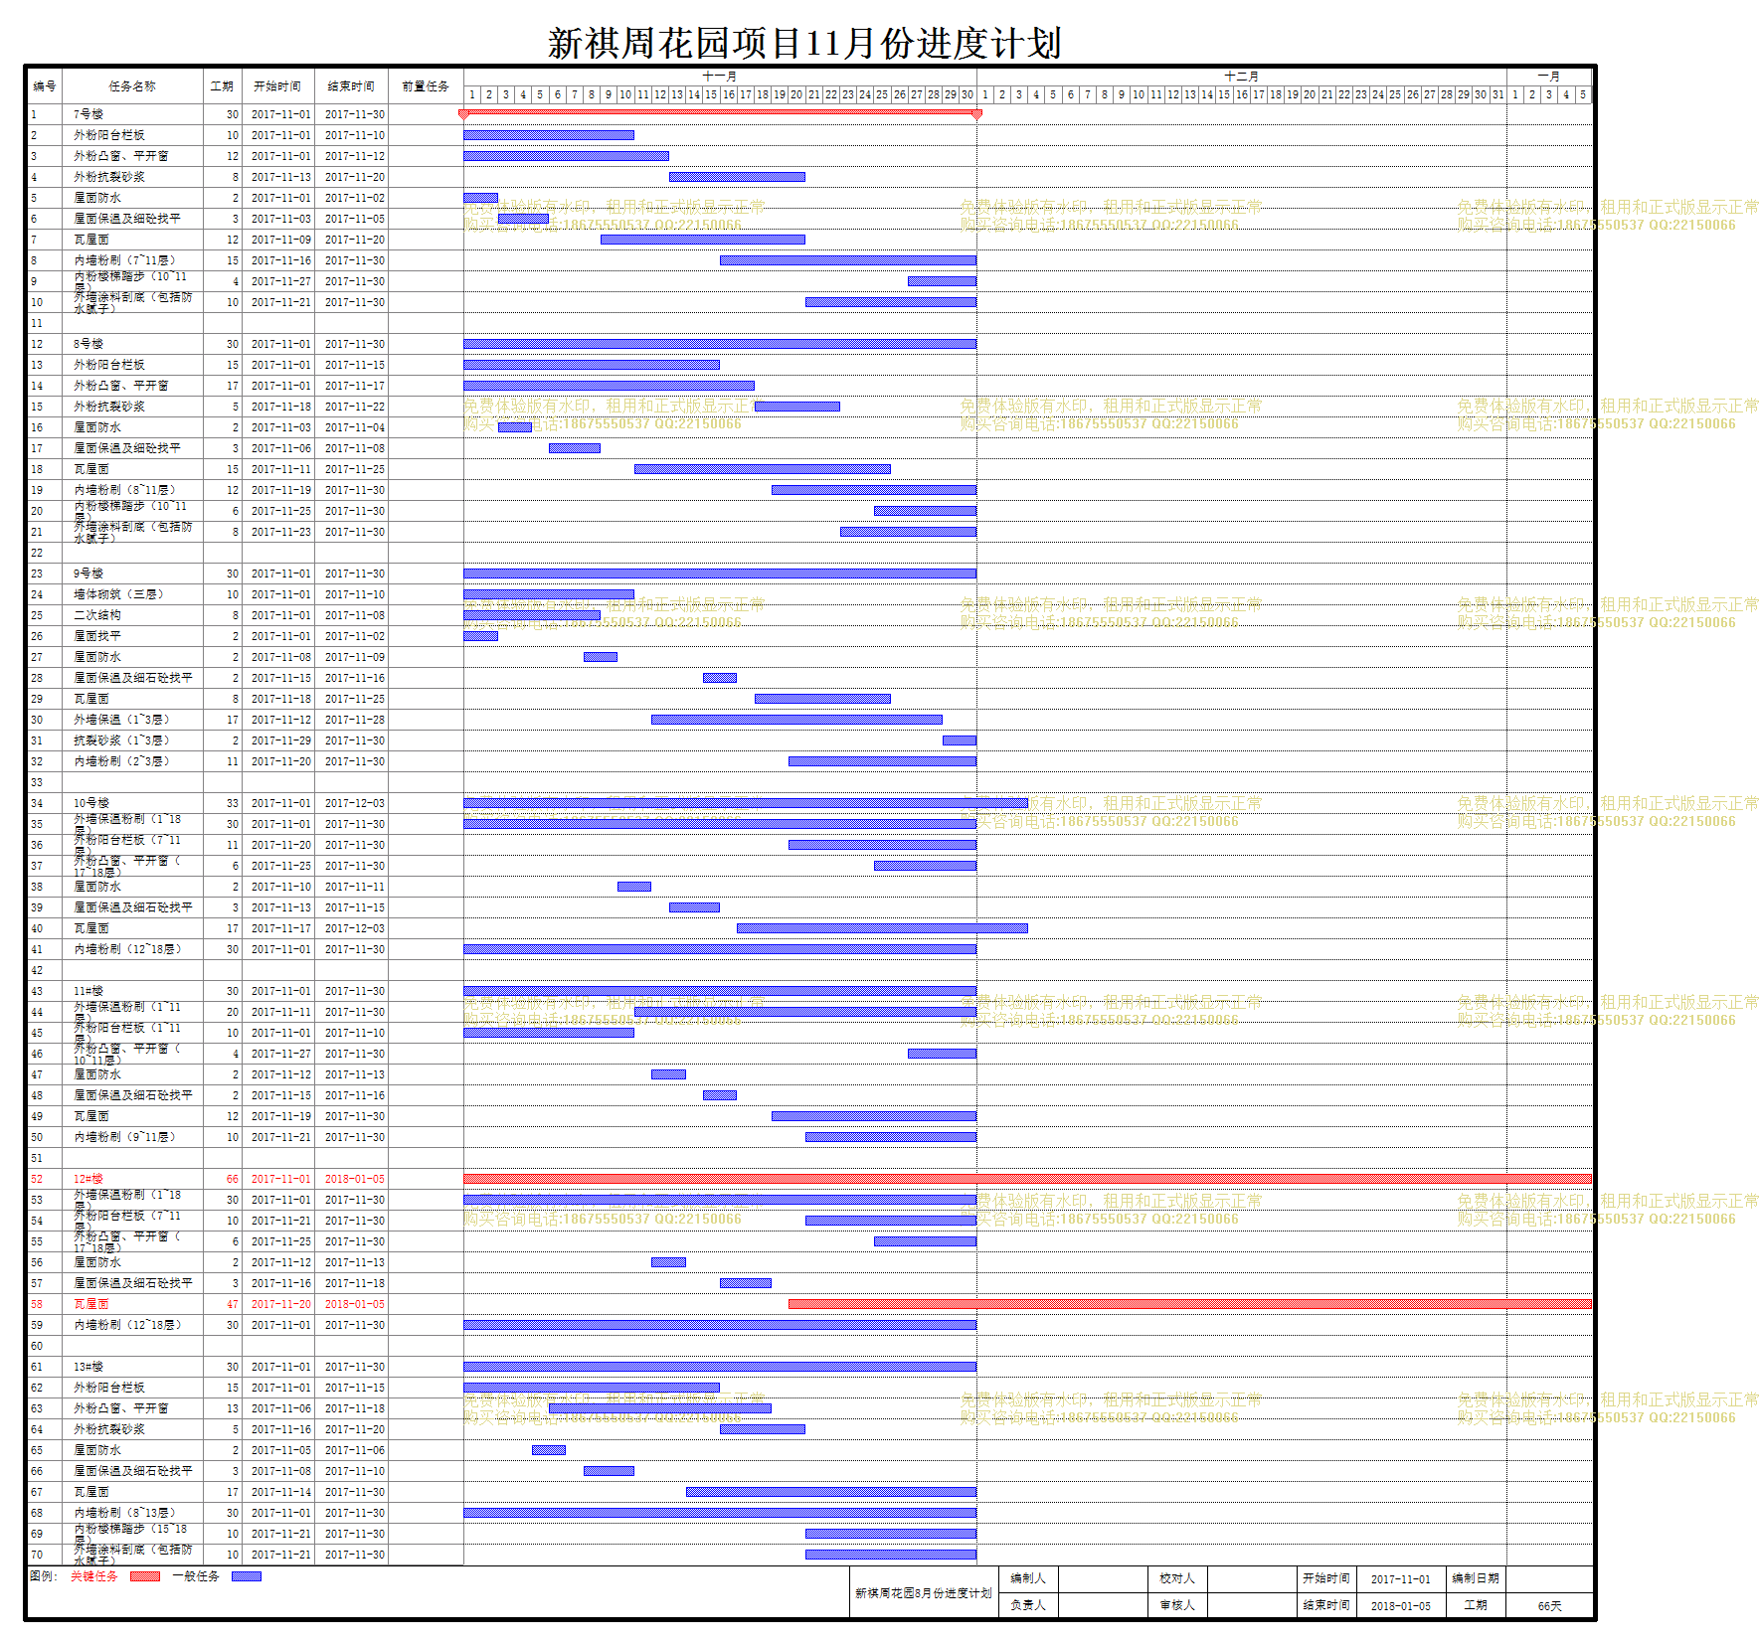
Task: Click the 编制人 footer cell
Action: (1028, 1578)
